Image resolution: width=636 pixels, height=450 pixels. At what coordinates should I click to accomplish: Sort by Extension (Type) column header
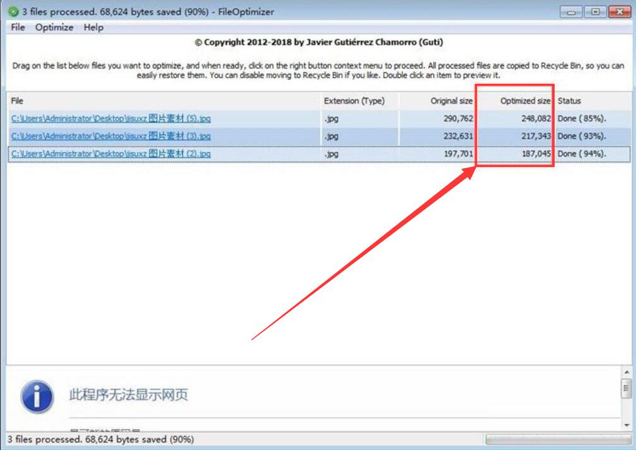[x=359, y=101]
